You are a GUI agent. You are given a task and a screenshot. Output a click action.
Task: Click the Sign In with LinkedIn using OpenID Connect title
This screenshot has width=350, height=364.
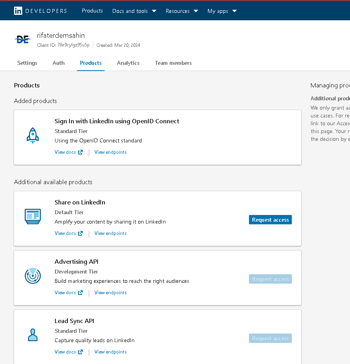[117, 121]
